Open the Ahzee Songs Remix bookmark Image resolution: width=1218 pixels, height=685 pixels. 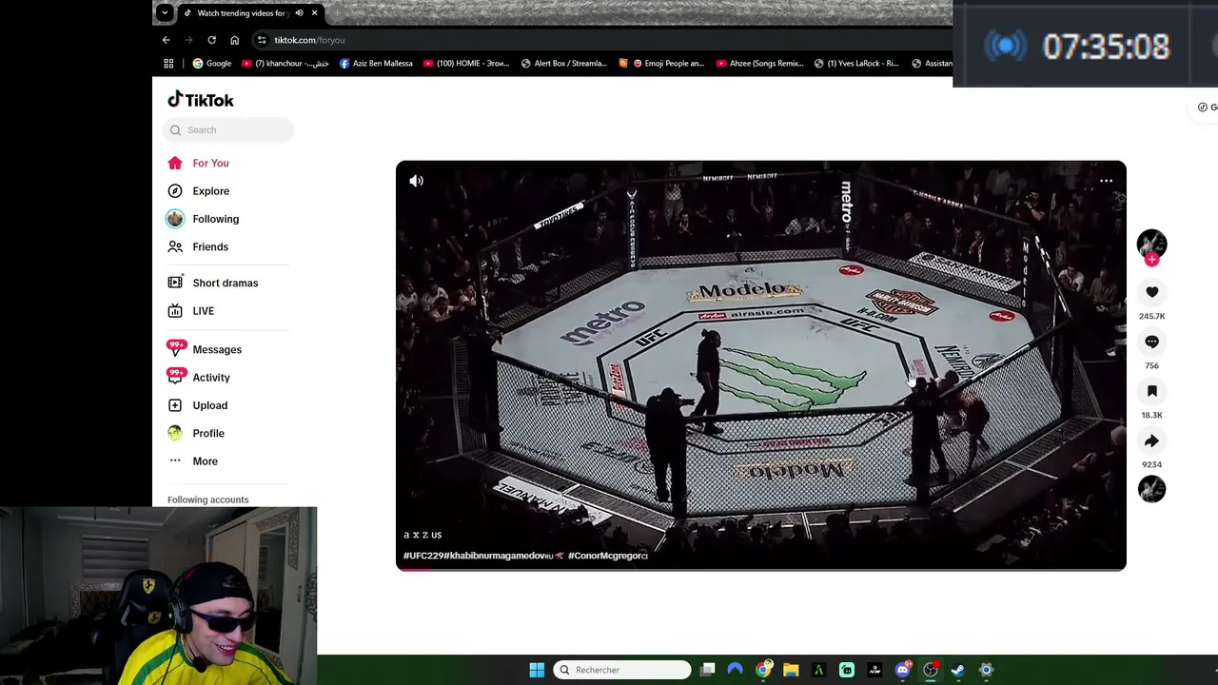pyautogui.click(x=760, y=64)
